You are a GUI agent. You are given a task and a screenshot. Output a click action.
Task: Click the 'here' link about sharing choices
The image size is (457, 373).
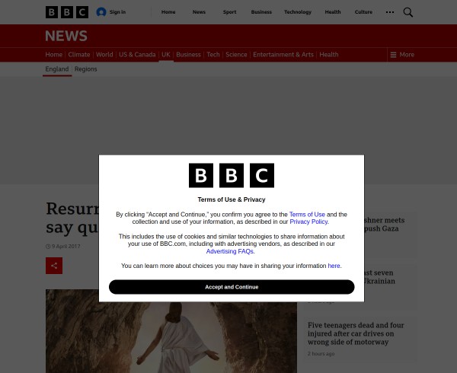(334, 266)
